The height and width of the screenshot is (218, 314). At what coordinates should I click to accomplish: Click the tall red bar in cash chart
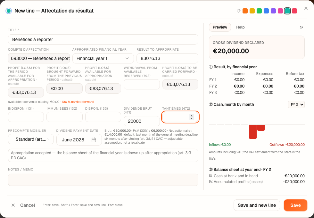tap(253, 132)
